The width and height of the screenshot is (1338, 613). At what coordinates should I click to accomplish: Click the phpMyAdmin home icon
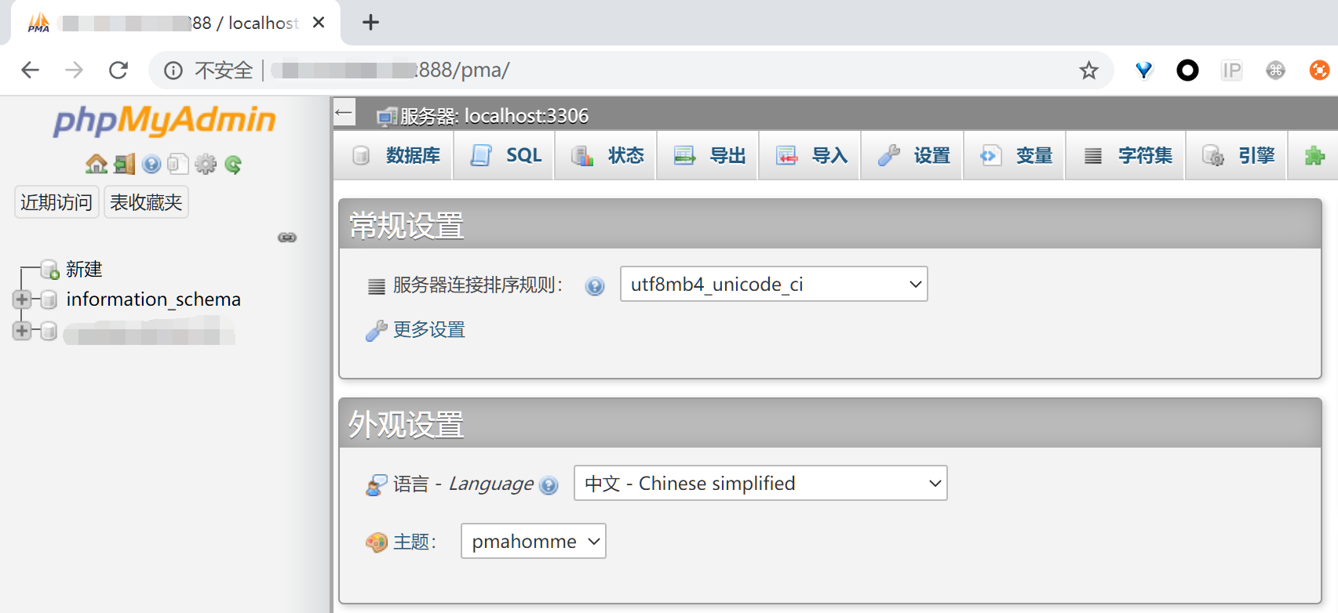tap(97, 164)
